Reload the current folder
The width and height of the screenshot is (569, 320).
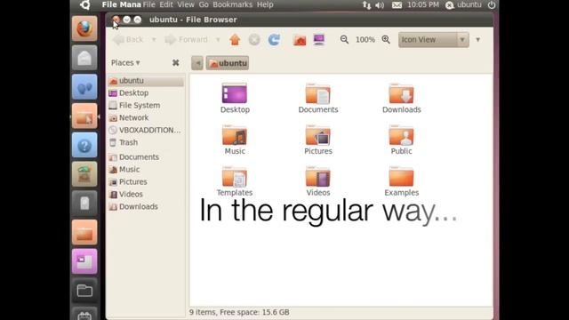click(274, 39)
